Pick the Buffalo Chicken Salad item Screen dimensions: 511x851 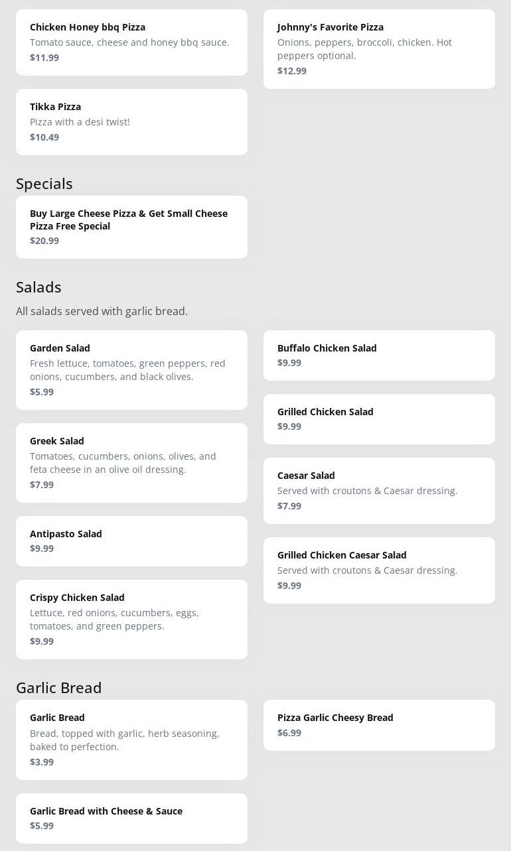click(379, 356)
